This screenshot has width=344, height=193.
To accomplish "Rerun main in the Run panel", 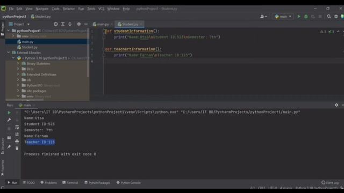I will [9, 113].
